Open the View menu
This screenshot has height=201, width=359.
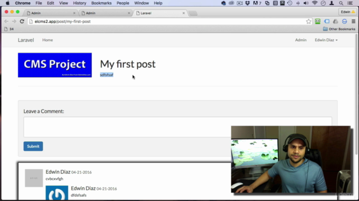(63, 3)
